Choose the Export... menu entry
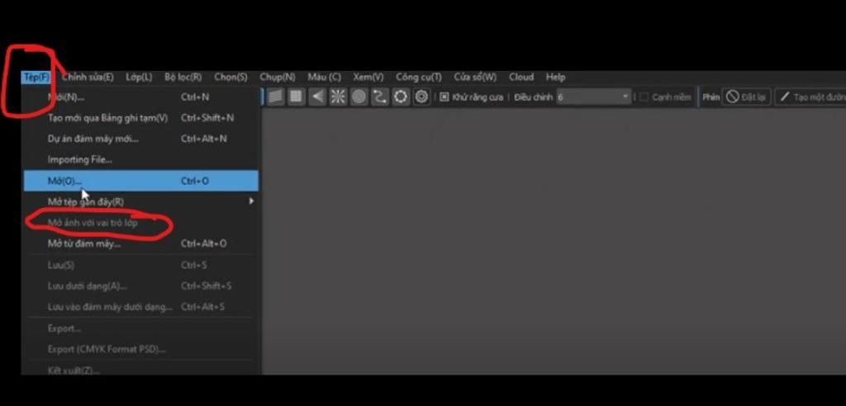 (x=140, y=328)
